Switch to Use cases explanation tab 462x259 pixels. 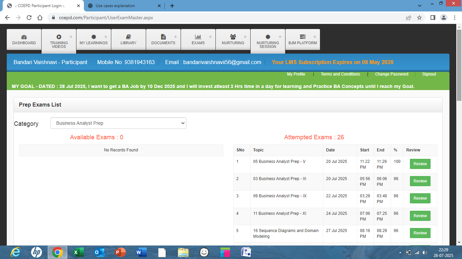[115, 6]
